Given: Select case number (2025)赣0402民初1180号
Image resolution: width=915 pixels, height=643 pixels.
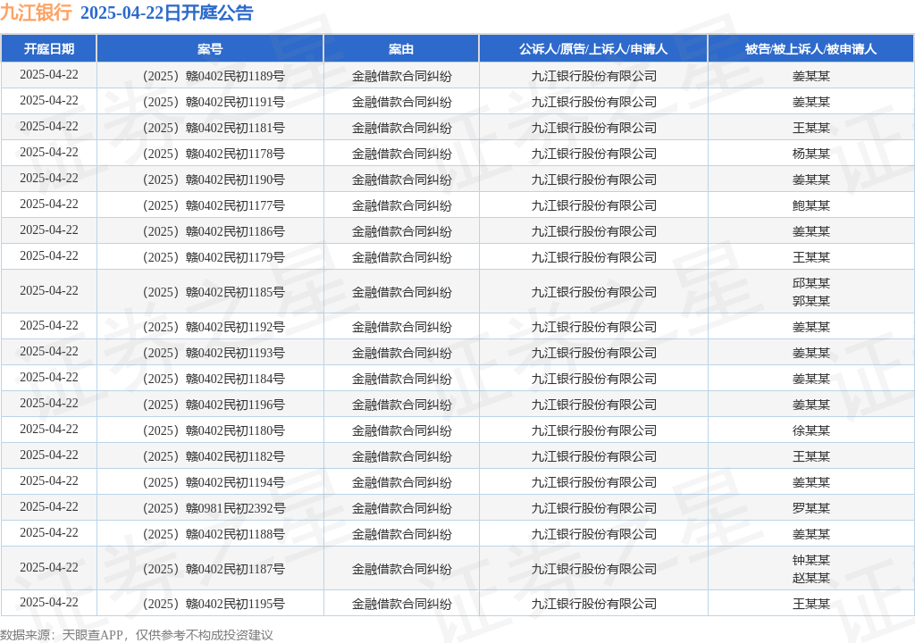Looking at the screenshot, I should click(214, 430).
